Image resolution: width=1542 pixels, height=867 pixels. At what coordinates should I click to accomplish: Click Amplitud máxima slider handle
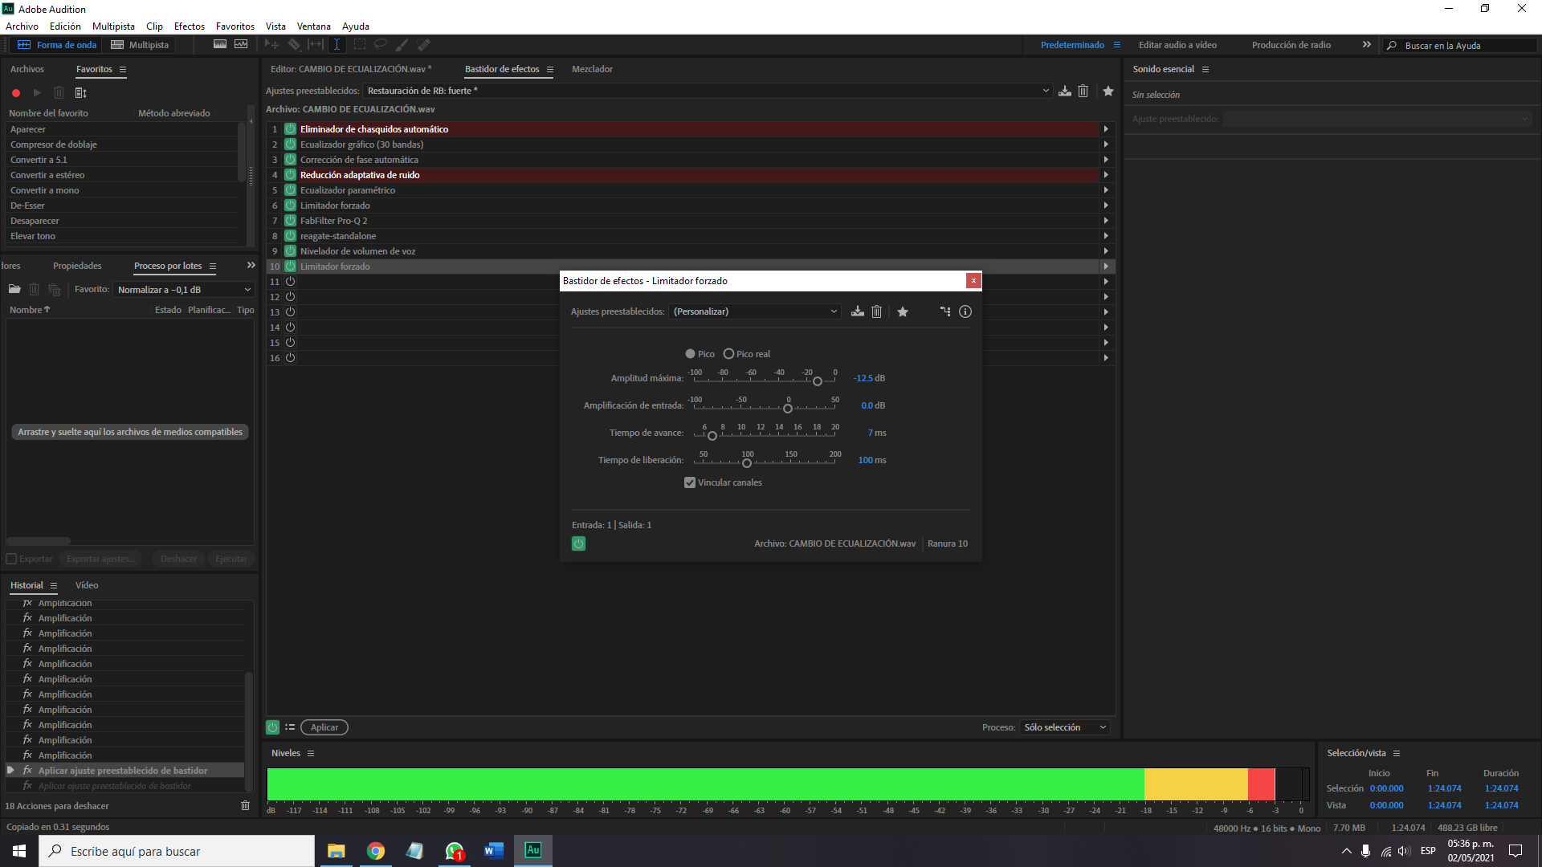pos(818,381)
